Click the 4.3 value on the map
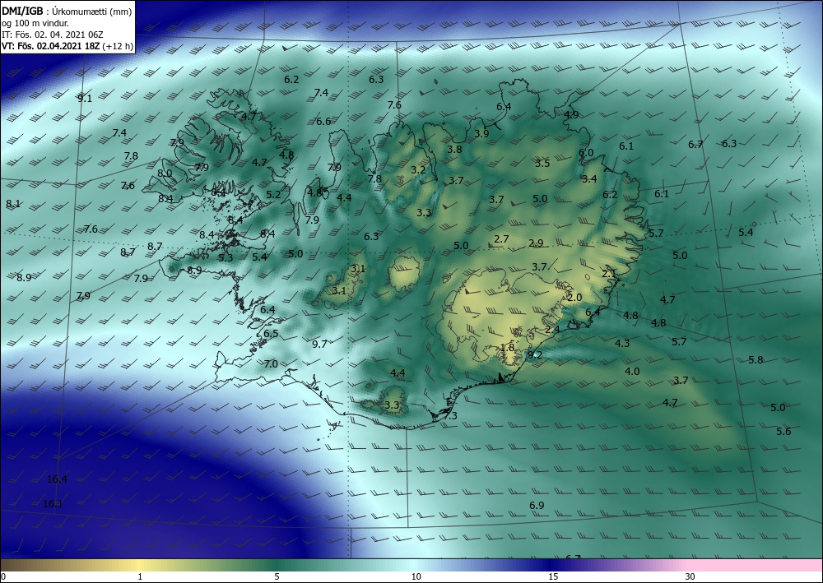 tap(622, 344)
